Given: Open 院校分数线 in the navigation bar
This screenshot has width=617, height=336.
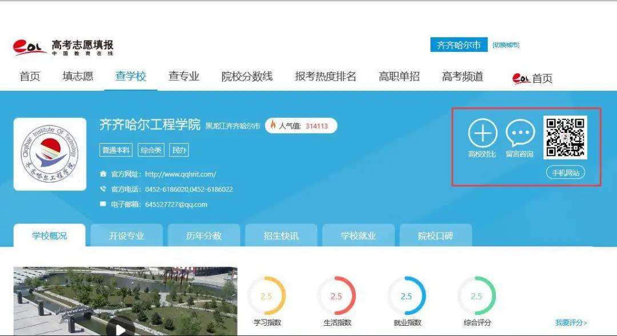Looking at the screenshot, I should 247,76.
